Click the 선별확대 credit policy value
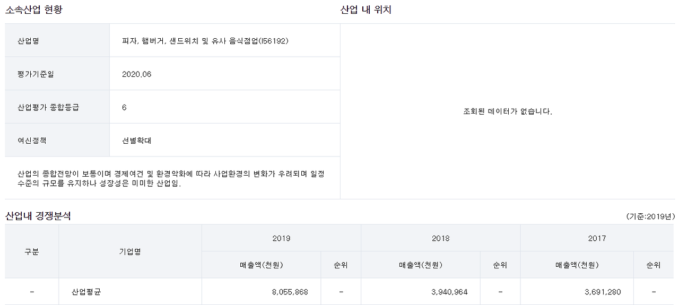 pyautogui.click(x=136, y=141)
